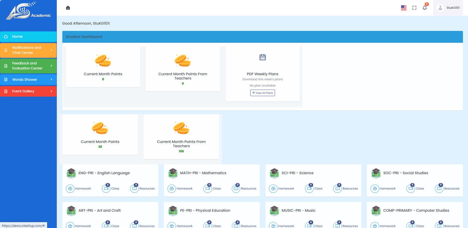Open Mathematics Class icon
Screen dimensions: 468x228
pos(207,189)
